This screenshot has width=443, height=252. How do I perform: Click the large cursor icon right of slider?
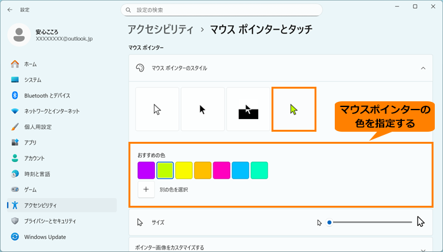click(421, 222)
